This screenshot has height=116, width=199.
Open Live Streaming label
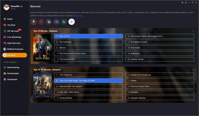14,37
